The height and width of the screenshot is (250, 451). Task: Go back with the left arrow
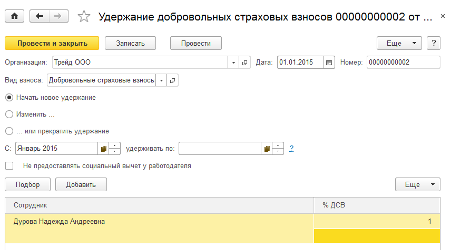(40, 17)
